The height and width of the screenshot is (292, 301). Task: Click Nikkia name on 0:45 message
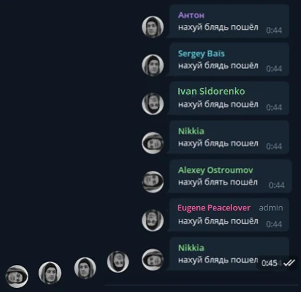point(191,248)
